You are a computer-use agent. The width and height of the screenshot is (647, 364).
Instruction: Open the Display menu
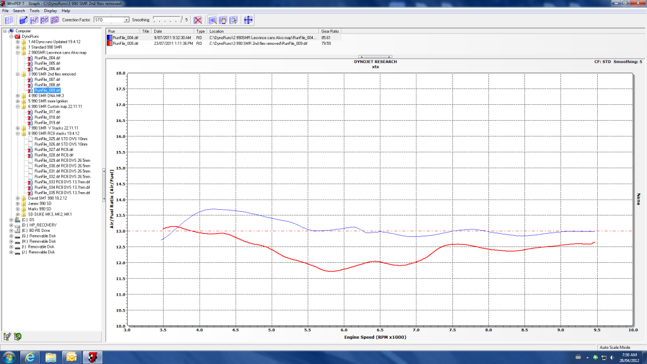pos(50,11)
